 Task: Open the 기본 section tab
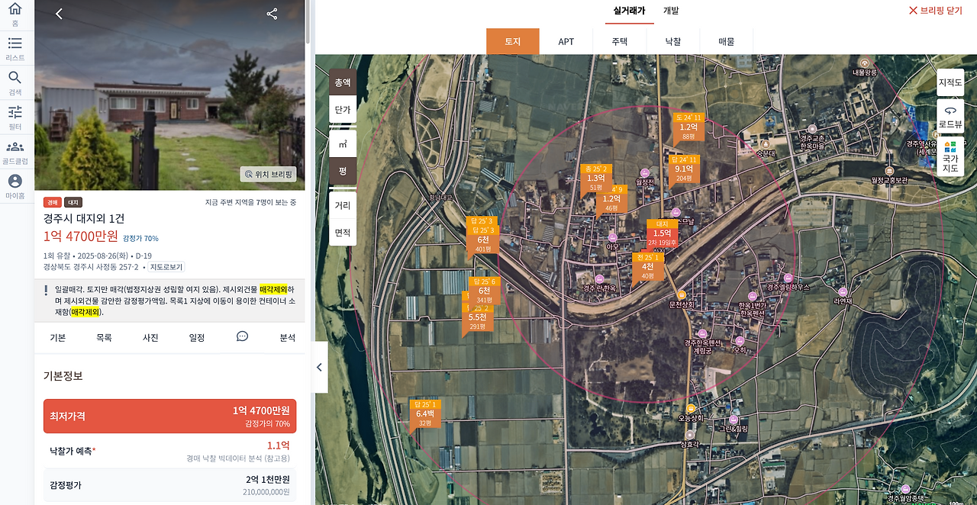57,337
